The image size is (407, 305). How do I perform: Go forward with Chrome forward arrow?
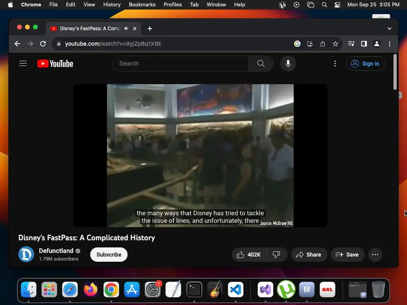coord(30,44)
